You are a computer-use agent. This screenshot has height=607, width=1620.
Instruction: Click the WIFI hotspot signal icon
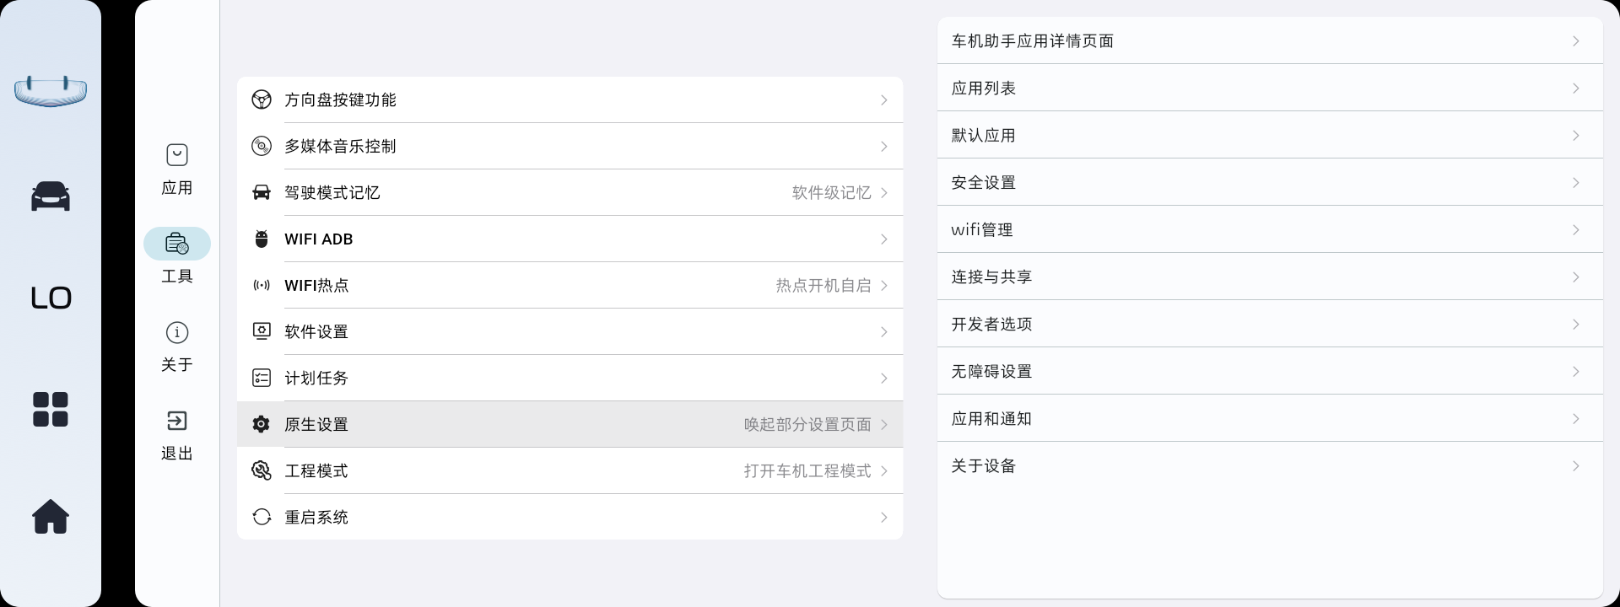[262, 286]
